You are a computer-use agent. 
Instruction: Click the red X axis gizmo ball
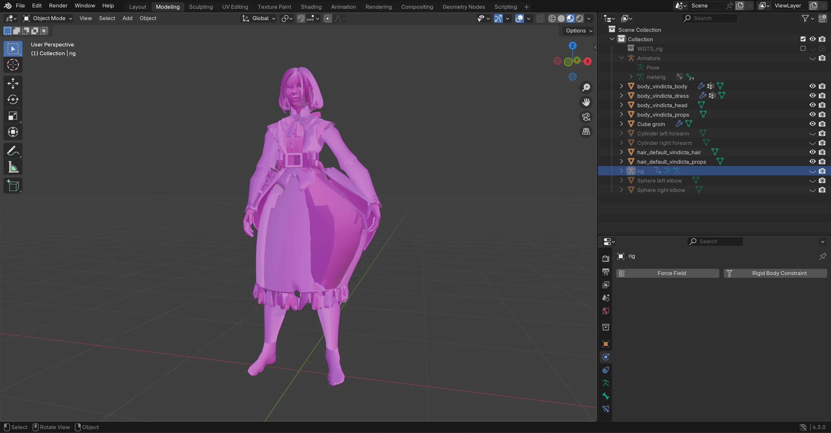(588, 61)
